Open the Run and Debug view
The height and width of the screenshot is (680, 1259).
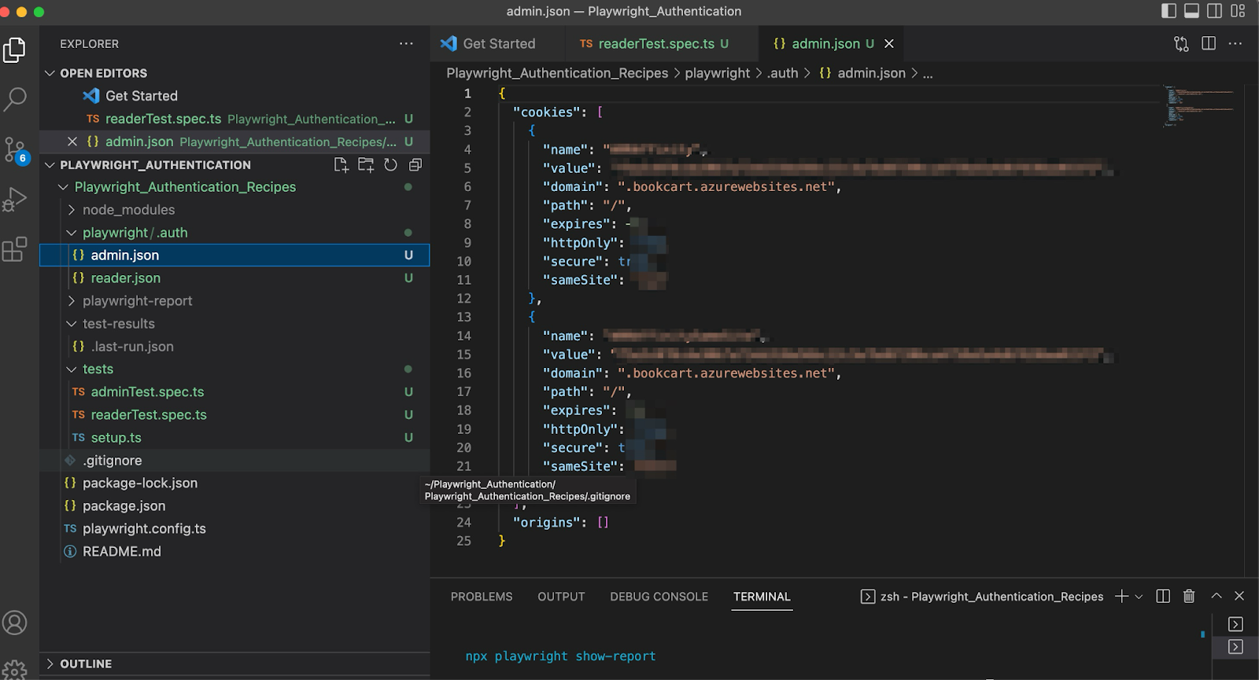(15, 200)
